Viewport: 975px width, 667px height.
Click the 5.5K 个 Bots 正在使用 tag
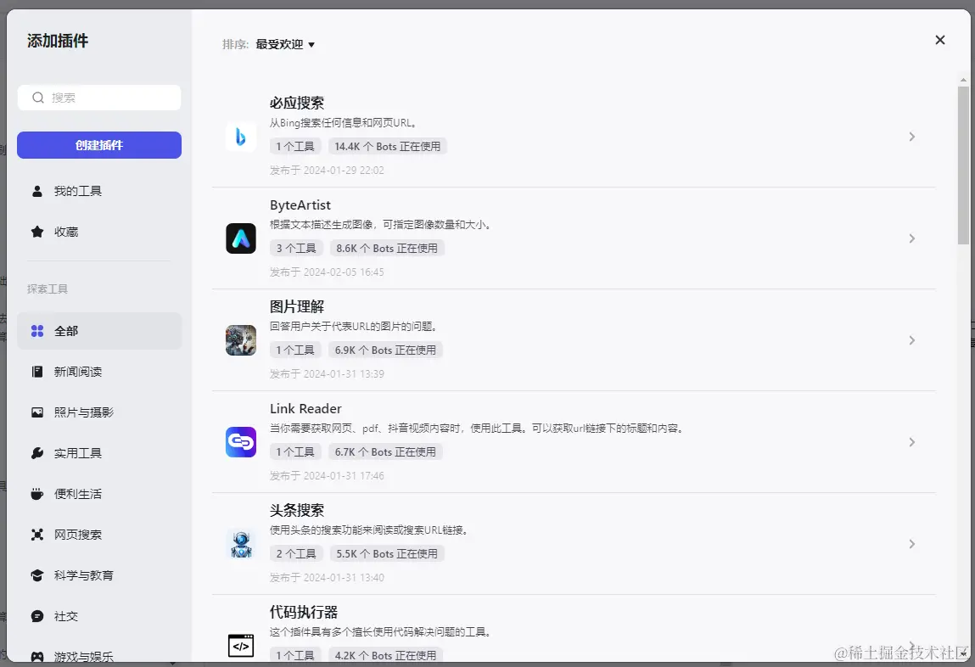(x=387, y=554)
